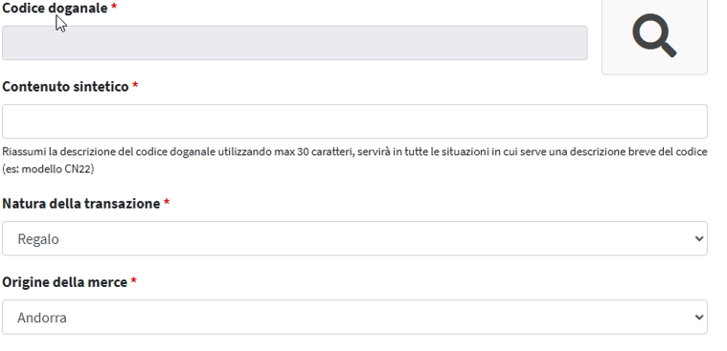Click the chevron arrow beside Andorra
This screenshot has width=727, height=351.
click(698, 318)
